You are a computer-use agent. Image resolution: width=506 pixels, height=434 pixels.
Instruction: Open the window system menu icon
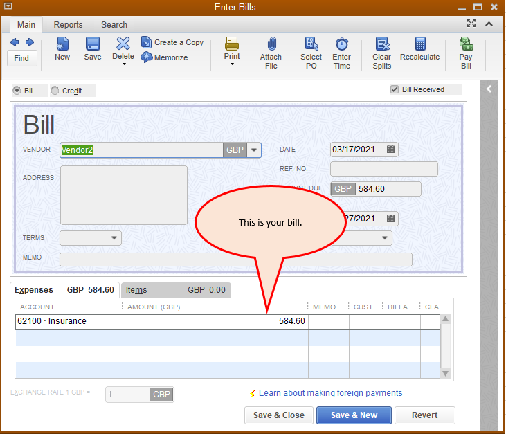tap(8, 6)
